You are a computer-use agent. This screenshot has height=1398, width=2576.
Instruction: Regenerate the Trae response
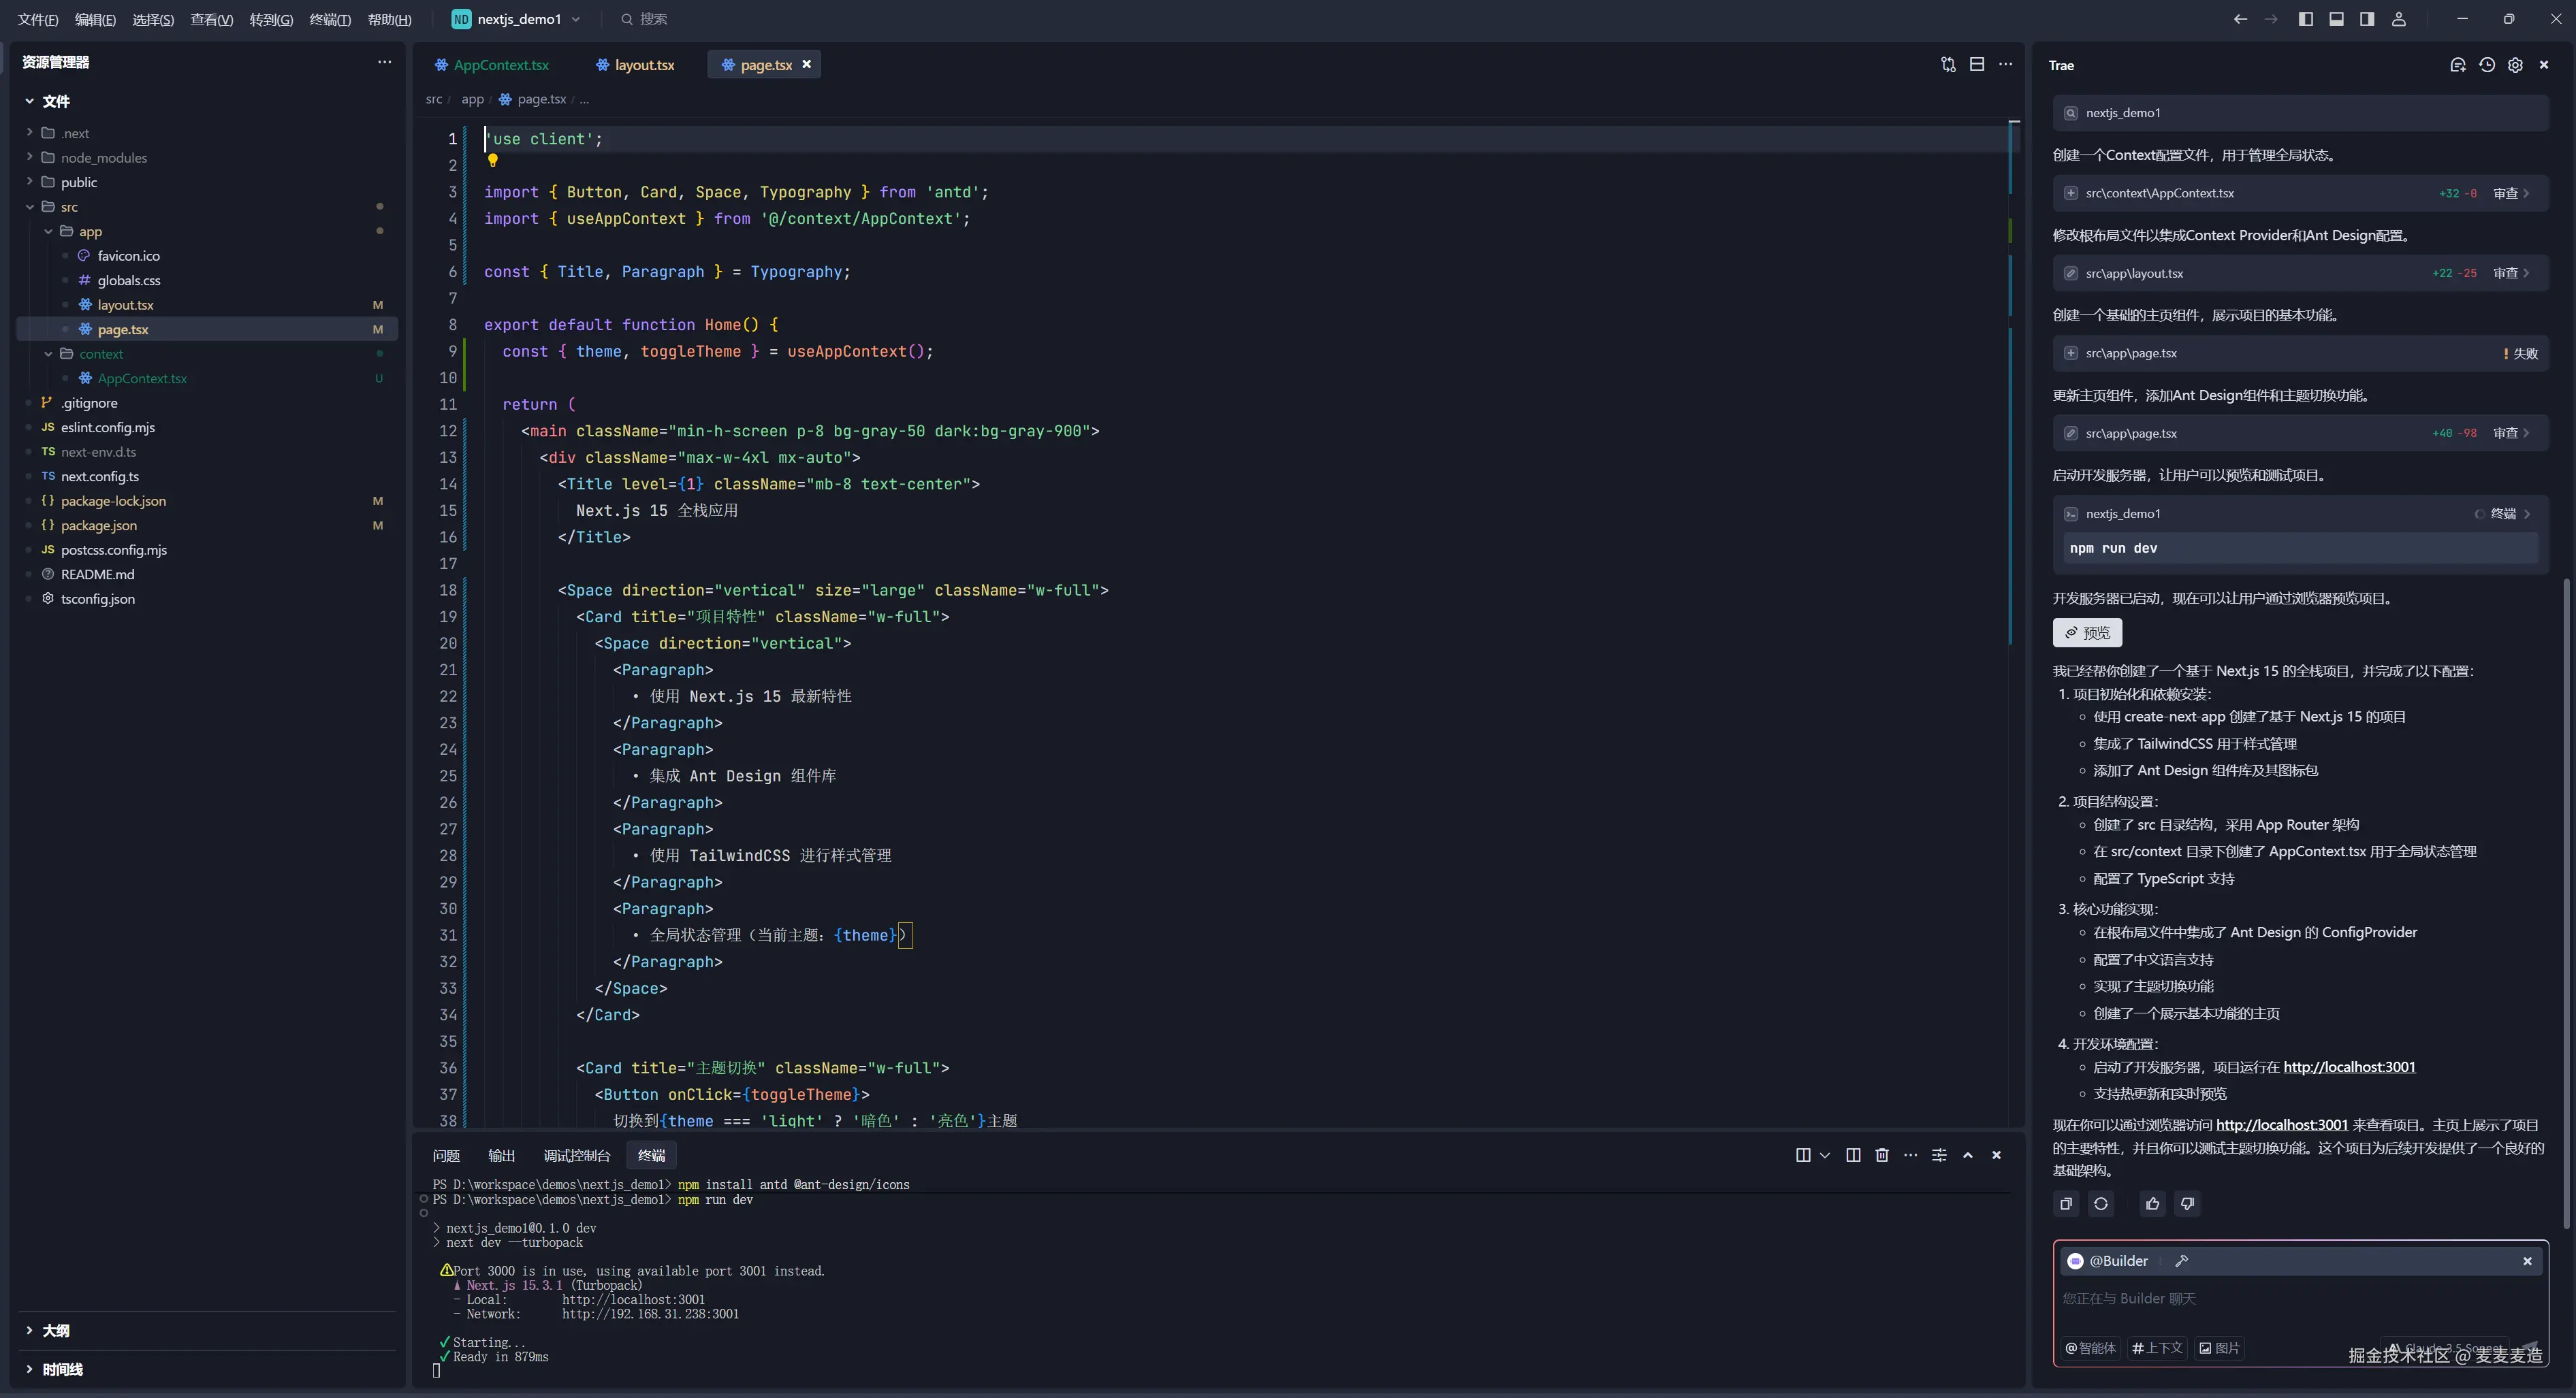point(2101,1204)
